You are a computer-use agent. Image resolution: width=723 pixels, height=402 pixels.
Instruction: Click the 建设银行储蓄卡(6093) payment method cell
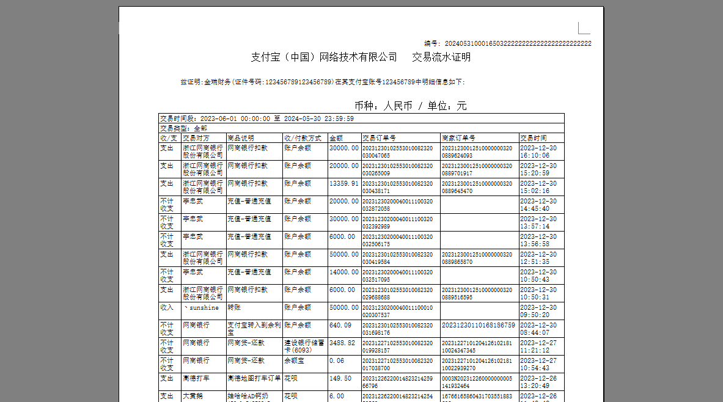(304, 346)
